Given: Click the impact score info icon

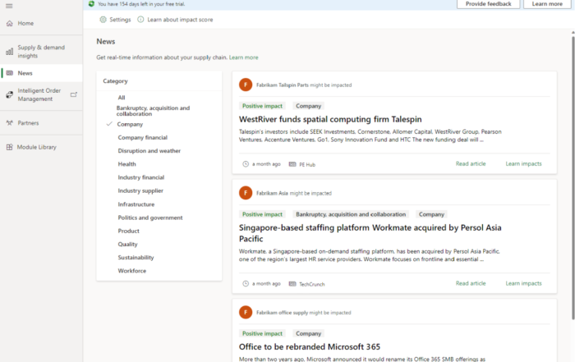Looking at the screenshot, I should click(140, 20).
